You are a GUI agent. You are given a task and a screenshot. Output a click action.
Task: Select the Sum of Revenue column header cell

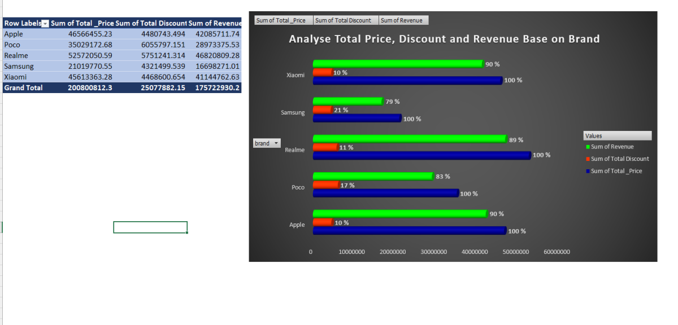pyautogui.click(x=214, y=23)
